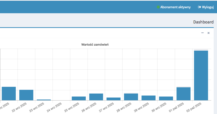Click the leftmost partially visible chart bar

pos(9,94)
